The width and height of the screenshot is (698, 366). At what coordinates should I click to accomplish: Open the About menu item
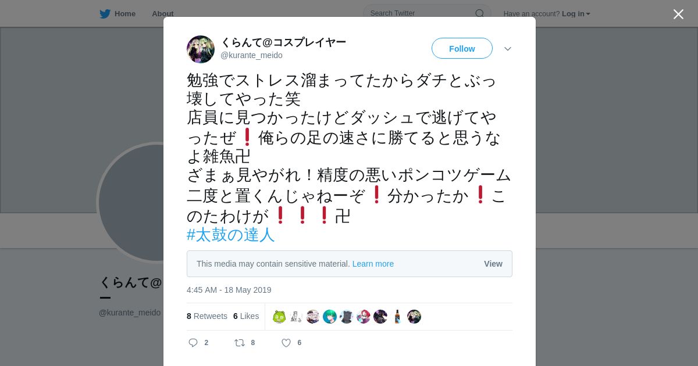pyautogui.click(x=163, y=14)
